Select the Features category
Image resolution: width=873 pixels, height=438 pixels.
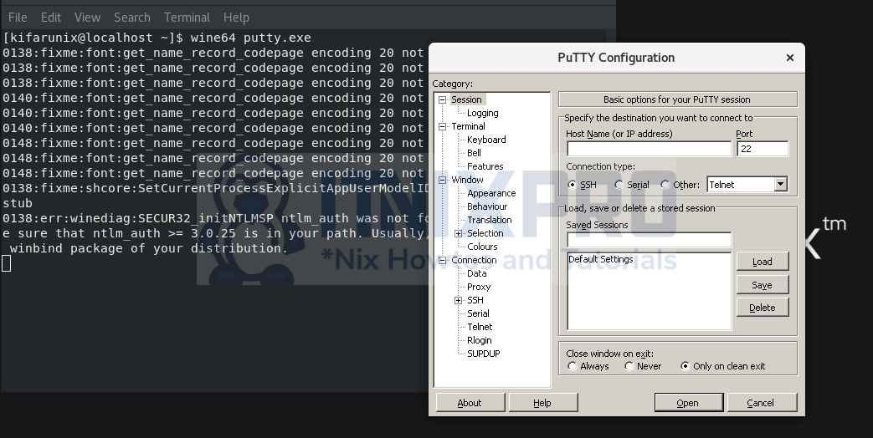click(485, 166)
